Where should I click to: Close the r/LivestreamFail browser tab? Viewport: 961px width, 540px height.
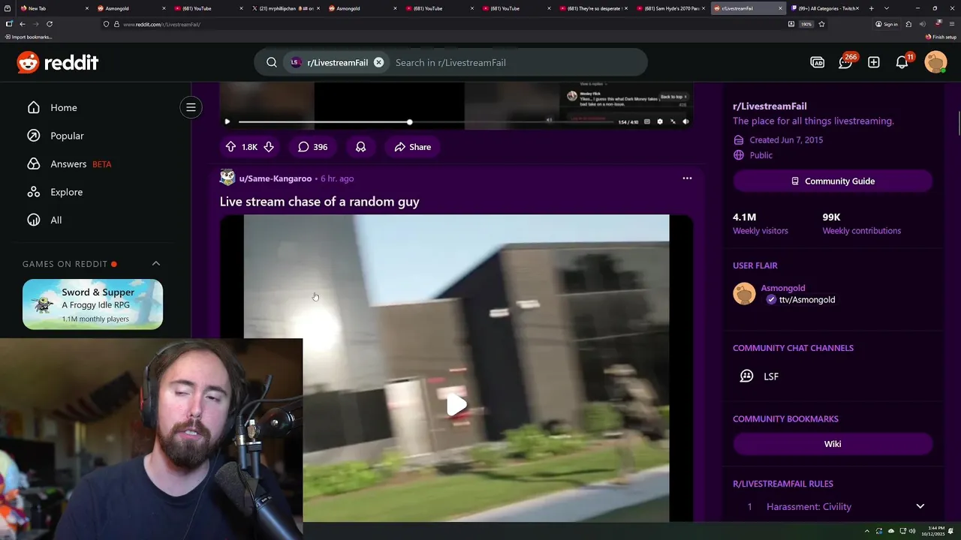781,8
